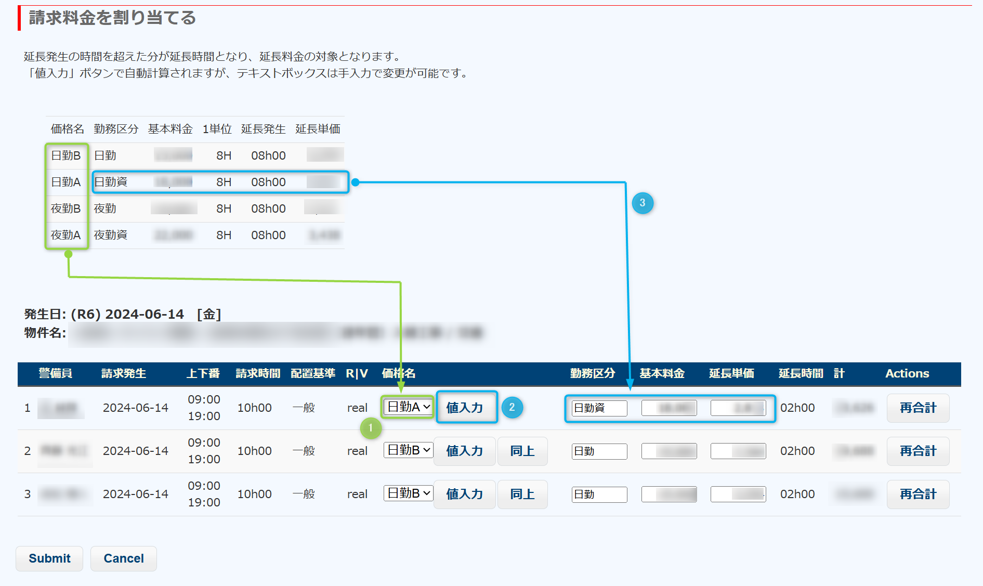This screenshot has height=586, width=983.
Task: Recalculate row 1 with 再合計
Action: point(918,408)
